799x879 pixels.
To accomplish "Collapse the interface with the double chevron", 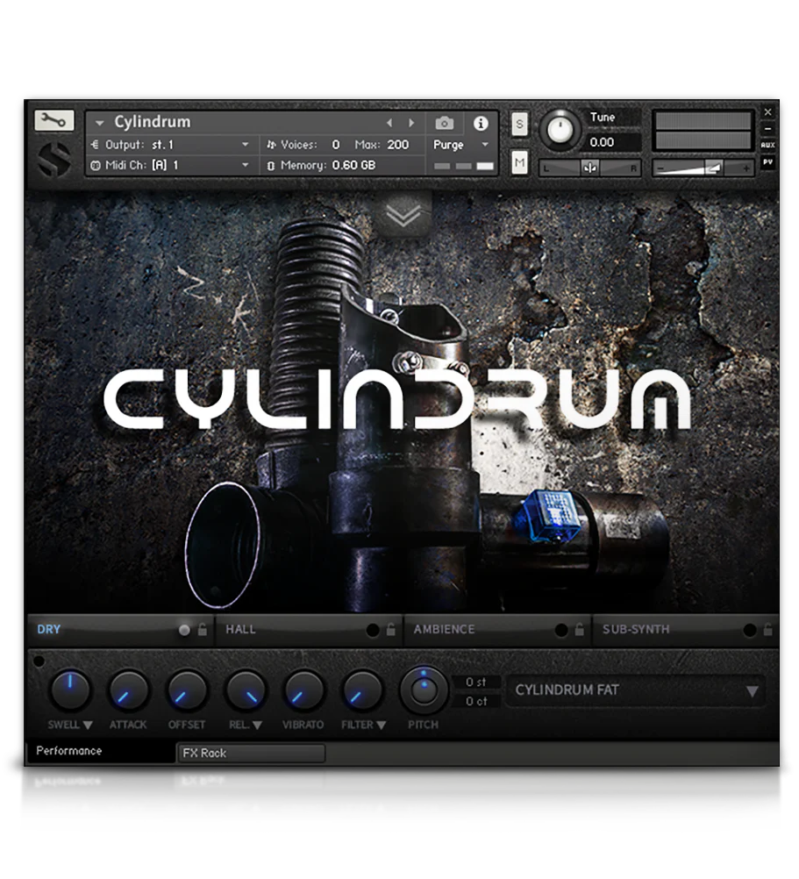I will [x=402, y=215].
